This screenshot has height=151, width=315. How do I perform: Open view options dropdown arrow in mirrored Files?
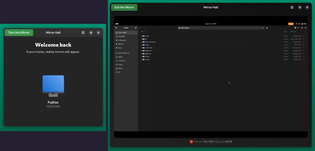[x=298, y=28]
